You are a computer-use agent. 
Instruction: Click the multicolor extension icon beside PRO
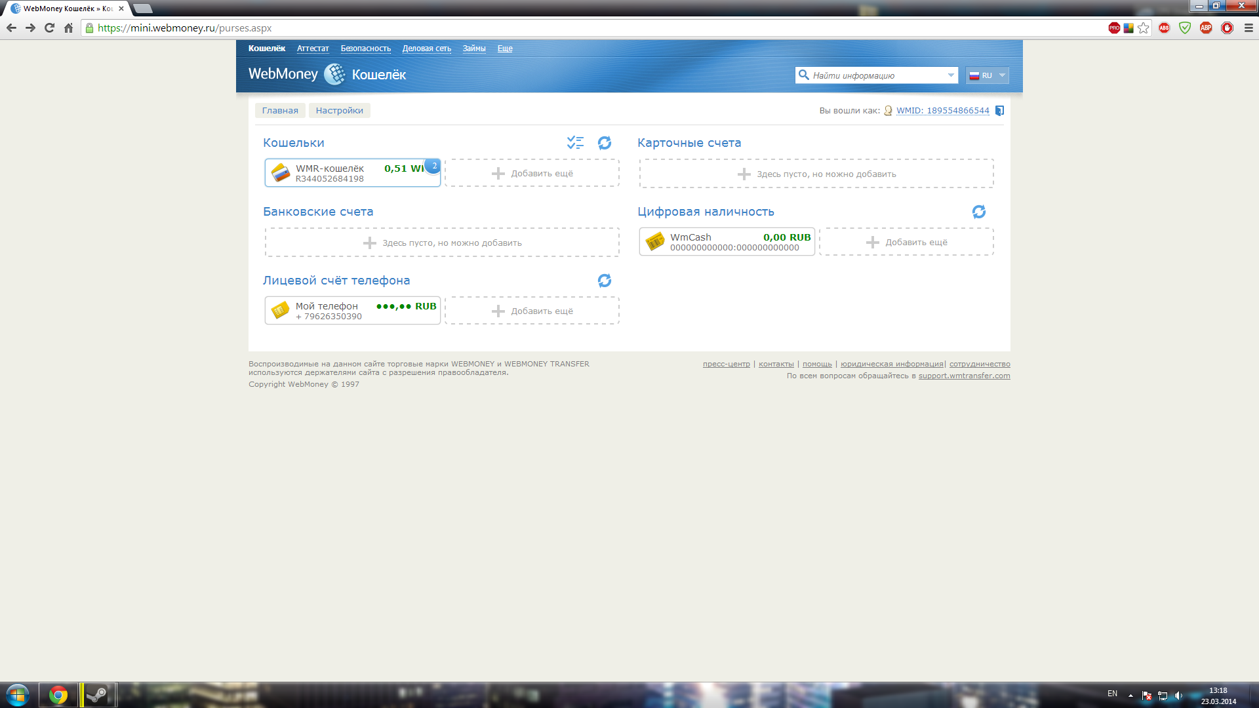click(1129, 28)
